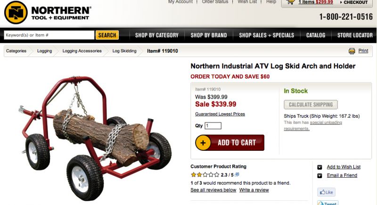
Task: Open the Shop By Category menu
Action: pos(157,35)
